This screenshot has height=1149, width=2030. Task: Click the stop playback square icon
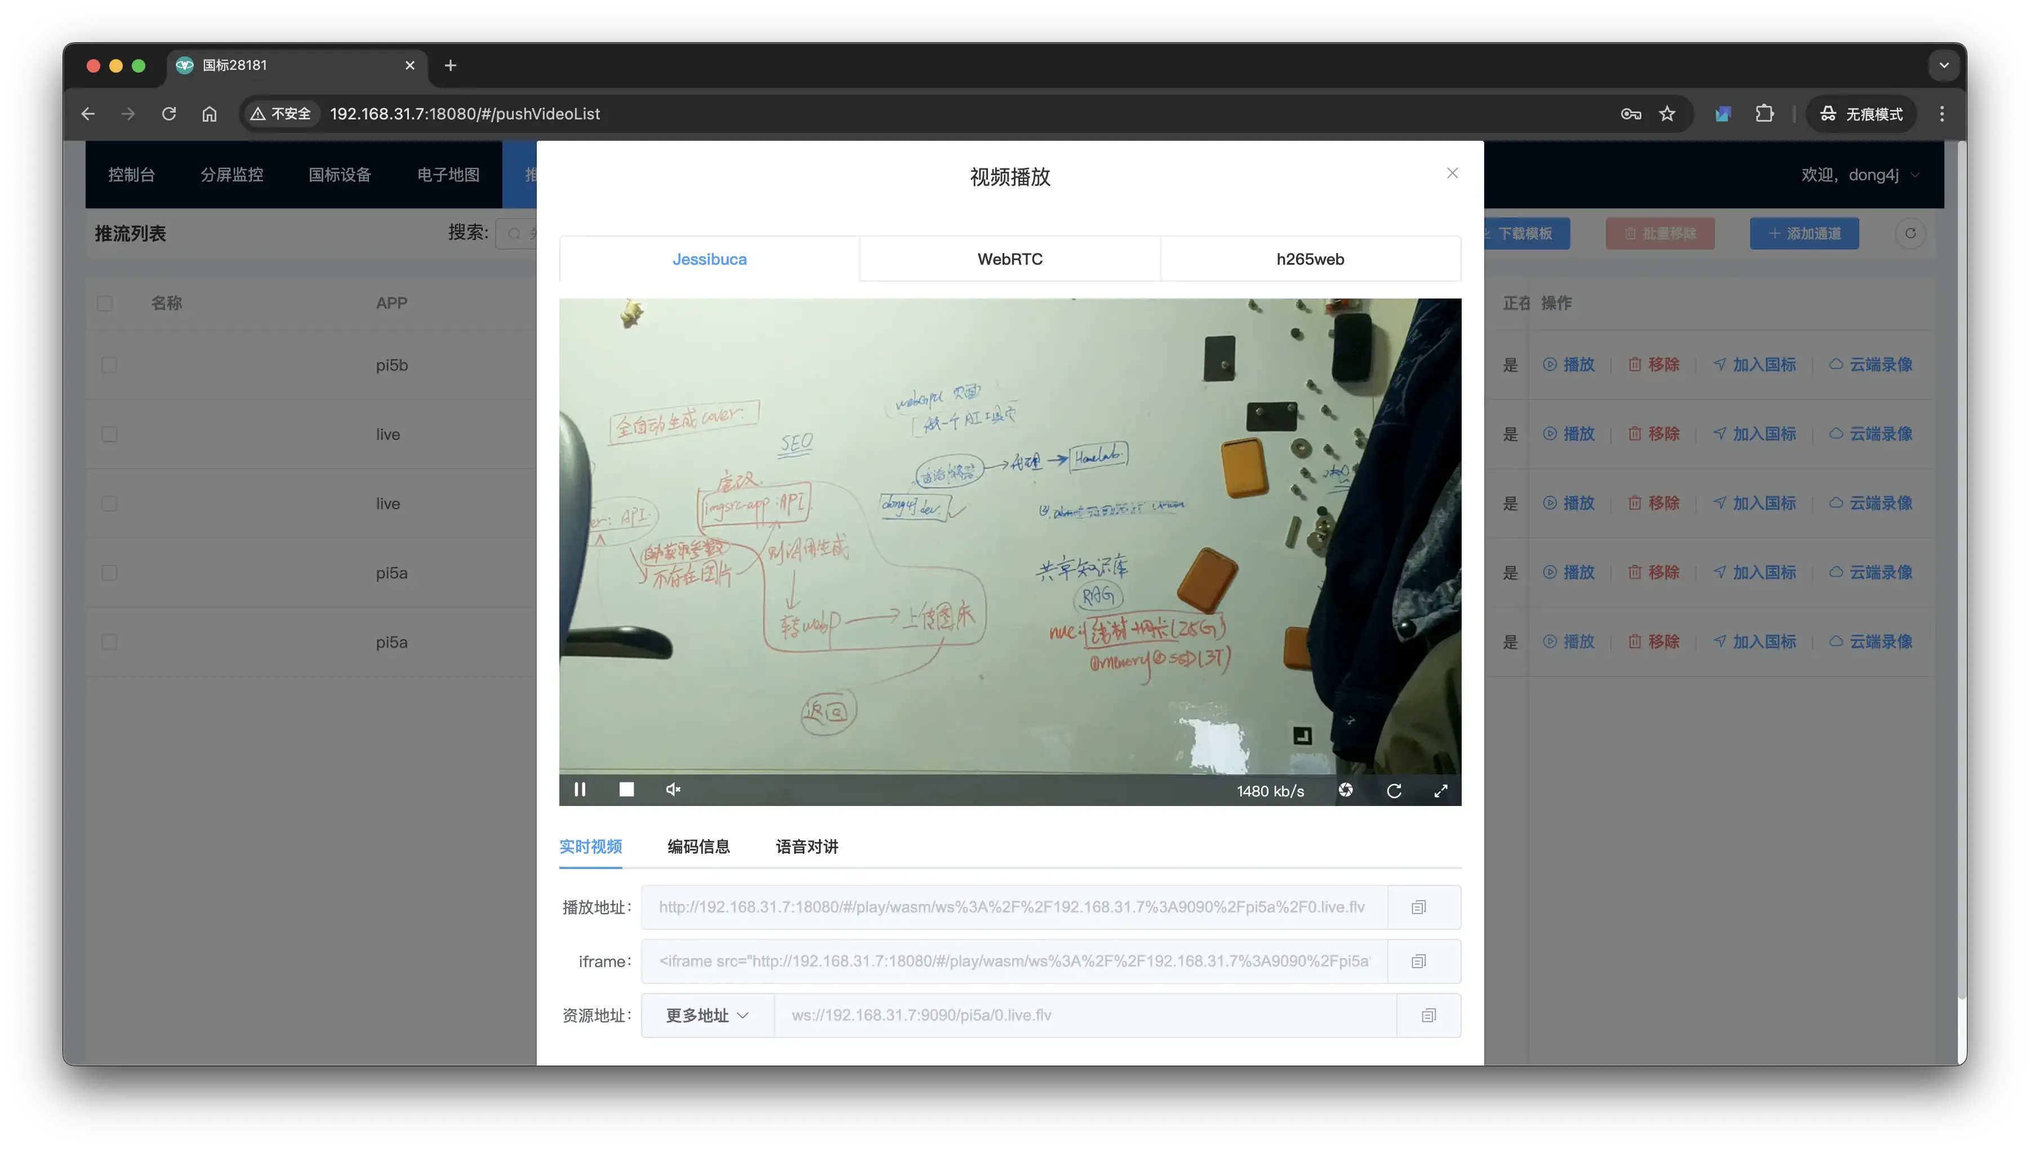coord(626,790)
